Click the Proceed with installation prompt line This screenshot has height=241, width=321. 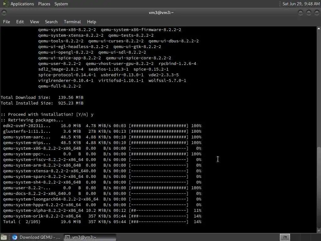(x=47, y=114)
